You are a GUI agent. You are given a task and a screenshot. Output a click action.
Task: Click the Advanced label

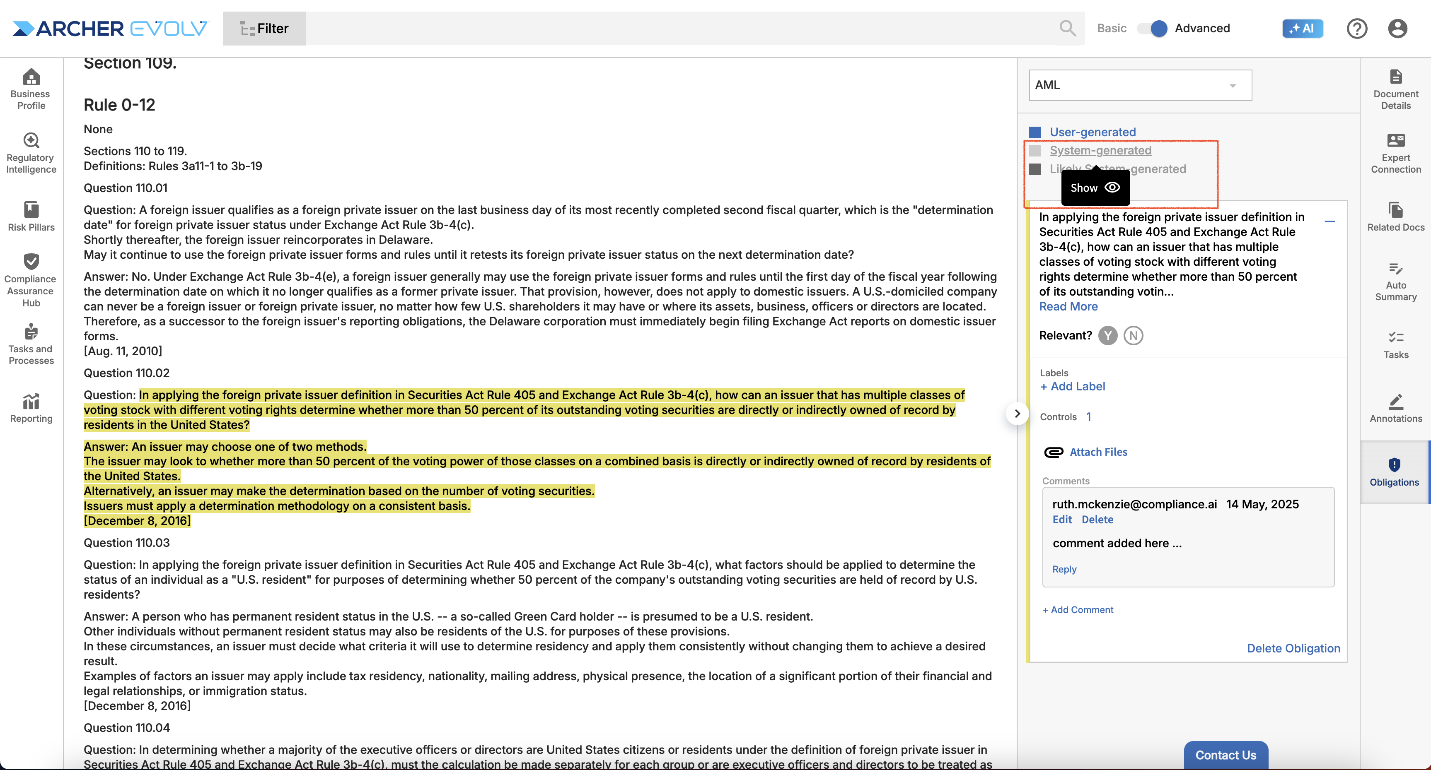click(1202, 28)
